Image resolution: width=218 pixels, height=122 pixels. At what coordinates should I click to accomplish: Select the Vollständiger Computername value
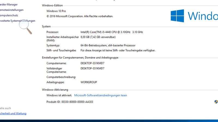(x=92, y=69)
